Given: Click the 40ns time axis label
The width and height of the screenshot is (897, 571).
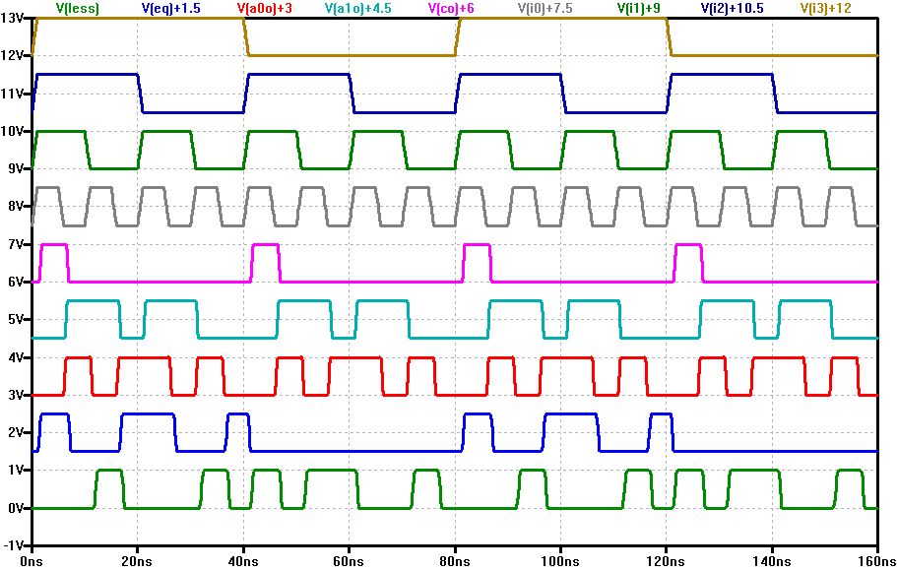Looking at the screenshot, I should pyautogui.click(x=243, y=560).
